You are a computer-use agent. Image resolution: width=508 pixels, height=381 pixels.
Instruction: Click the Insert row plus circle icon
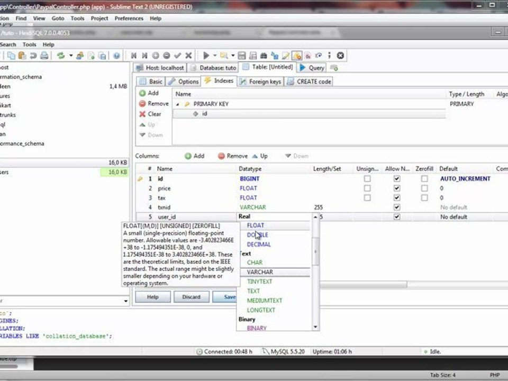[156, 56]
